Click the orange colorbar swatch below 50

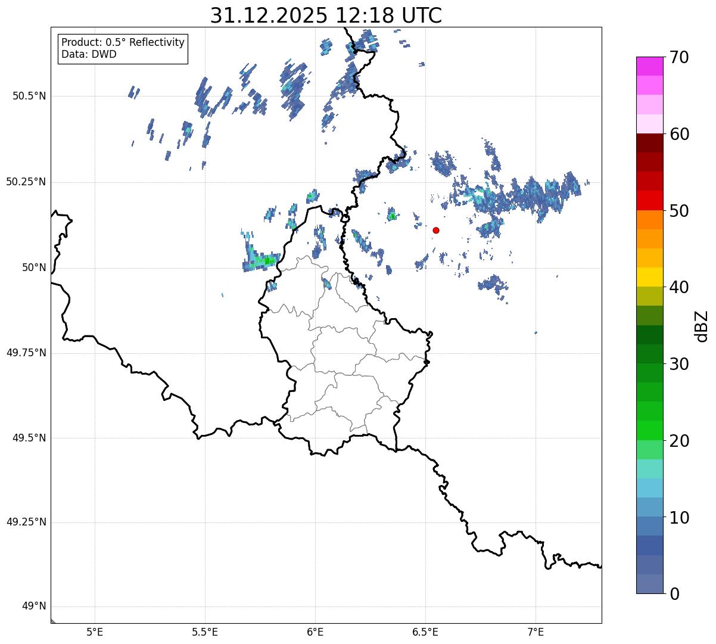[x=649, y=220]
